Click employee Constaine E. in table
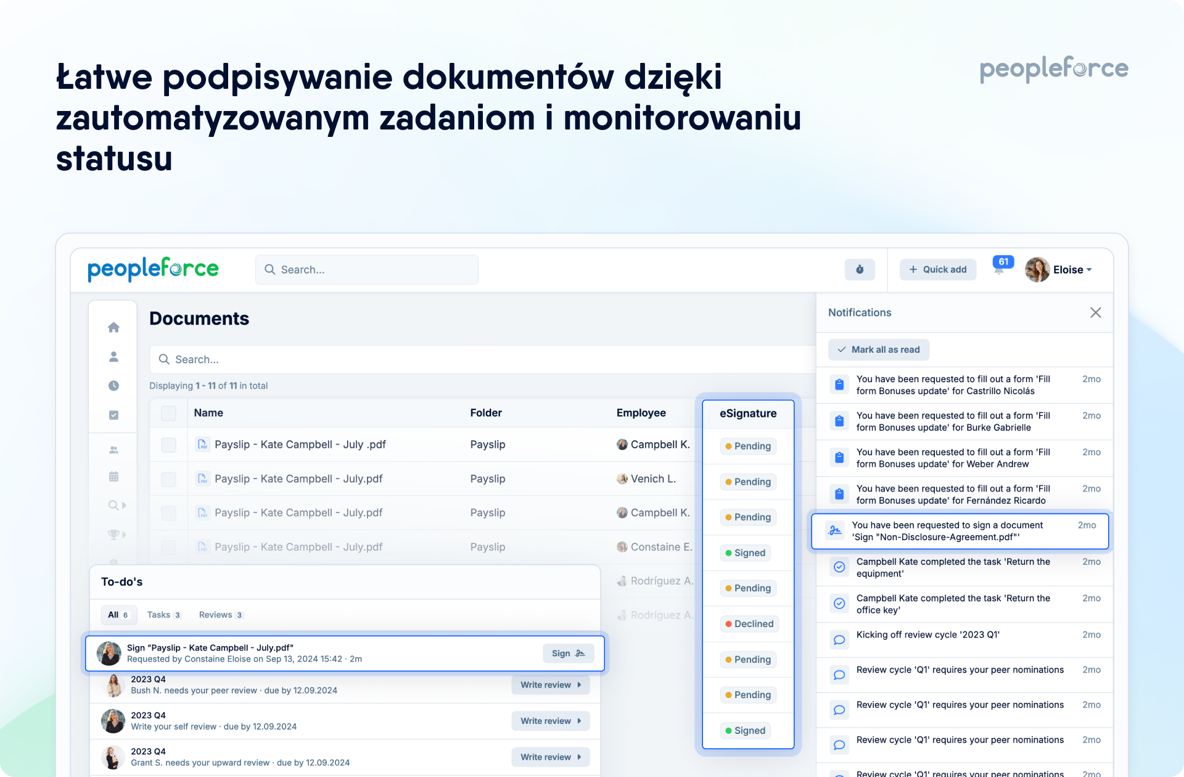 [654, 547]
